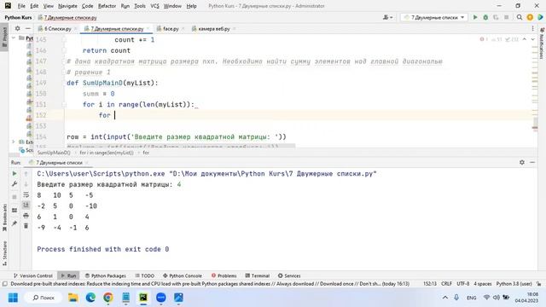Image resolution: width=546 pixels, height=307 pixels.
Task: Open Chrome from the taskbar
Action: [108, 298]
